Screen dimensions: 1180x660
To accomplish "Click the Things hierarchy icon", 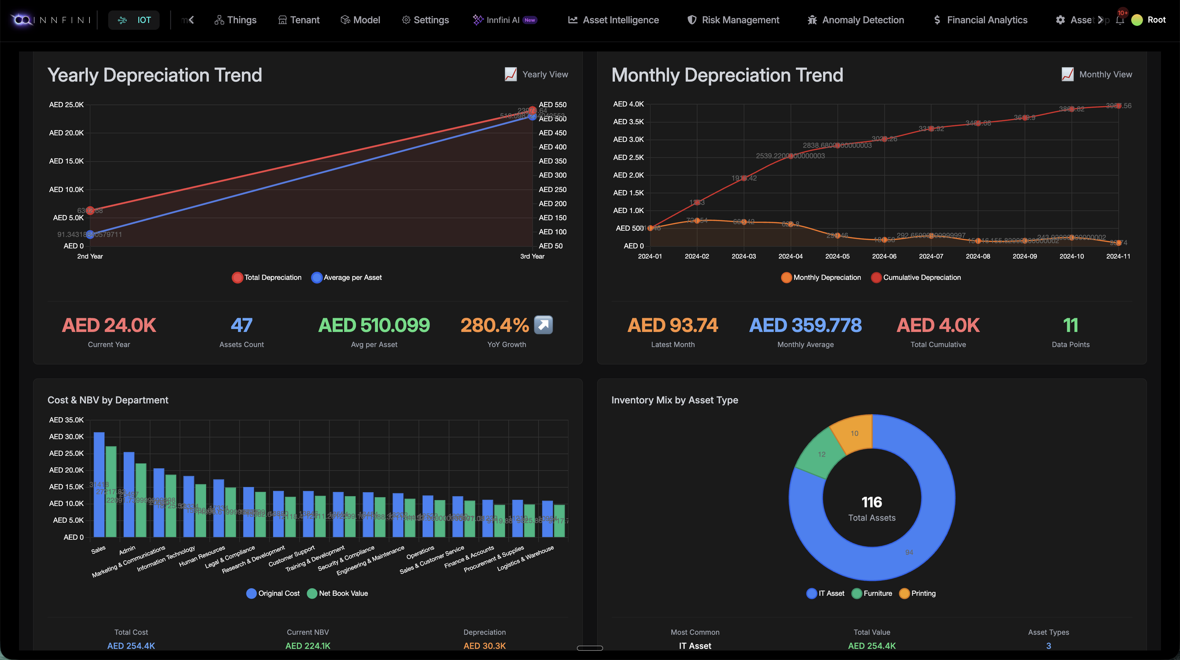I will [x=219, y=20].
